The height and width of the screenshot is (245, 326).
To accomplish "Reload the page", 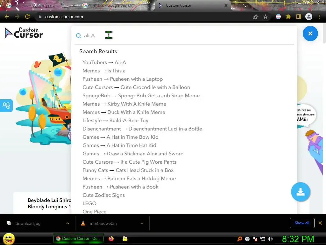I will (27, 17).
